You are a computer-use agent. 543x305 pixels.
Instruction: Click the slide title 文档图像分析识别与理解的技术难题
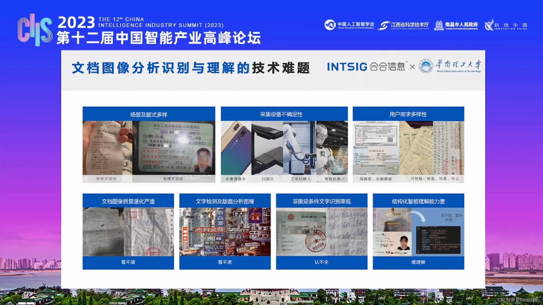click(191, 68)
